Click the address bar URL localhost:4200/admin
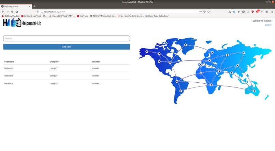Screen dimensions: 275x151 point(55,12)
